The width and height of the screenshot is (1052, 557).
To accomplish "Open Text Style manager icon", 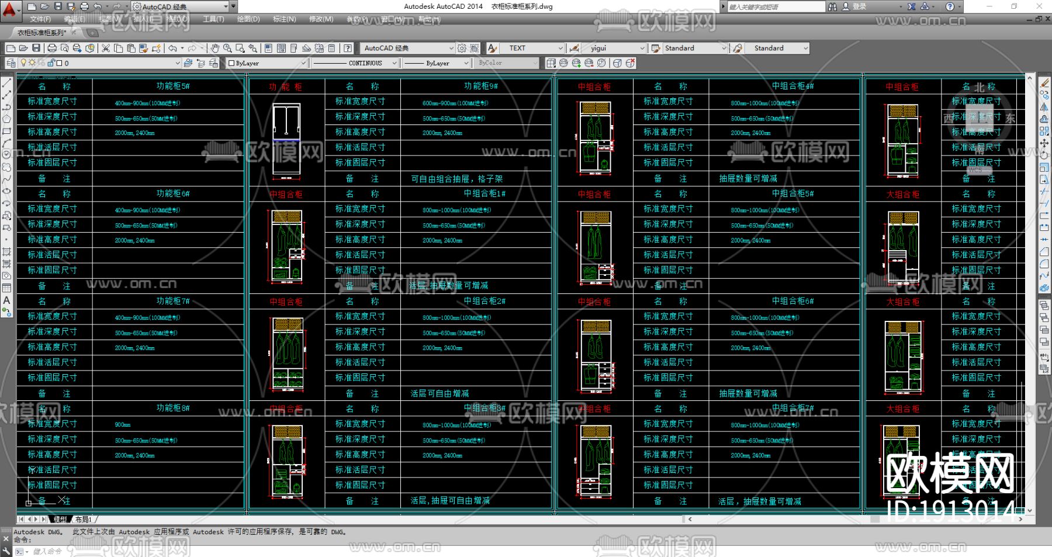I will [493, 48].
